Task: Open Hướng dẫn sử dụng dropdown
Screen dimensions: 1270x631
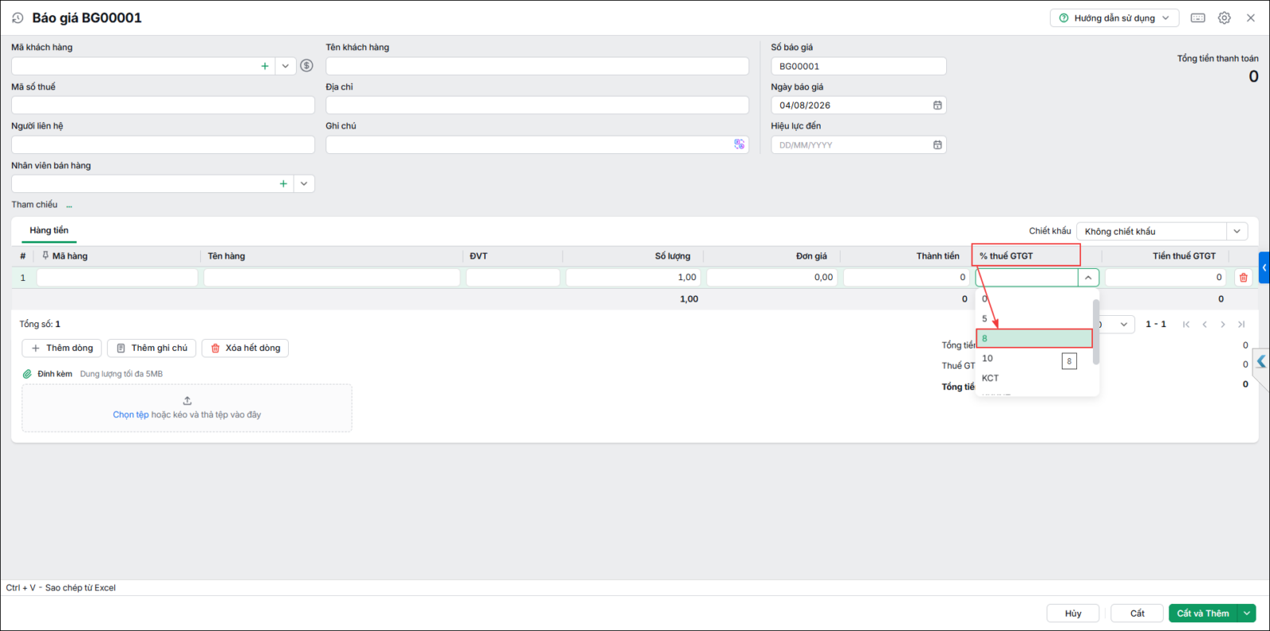Action: (1114, 17)
